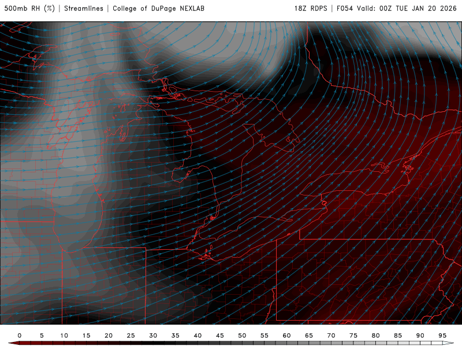462x346 pixels.
Task: Click the 40 label on the color bar
Action: pyautogui.click(x=198, y=336)
